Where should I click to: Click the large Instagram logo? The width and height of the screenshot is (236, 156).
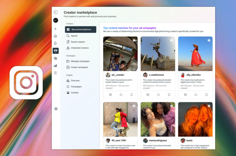[x=26, y=83]
